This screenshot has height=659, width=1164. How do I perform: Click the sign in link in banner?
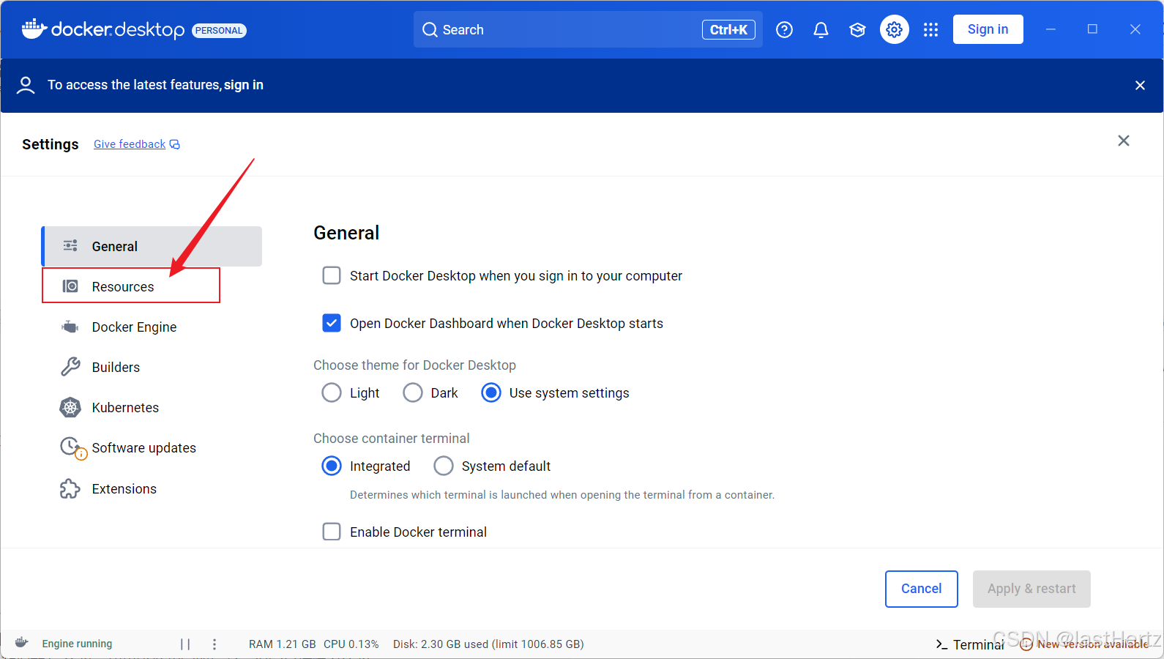coord(244,85)
